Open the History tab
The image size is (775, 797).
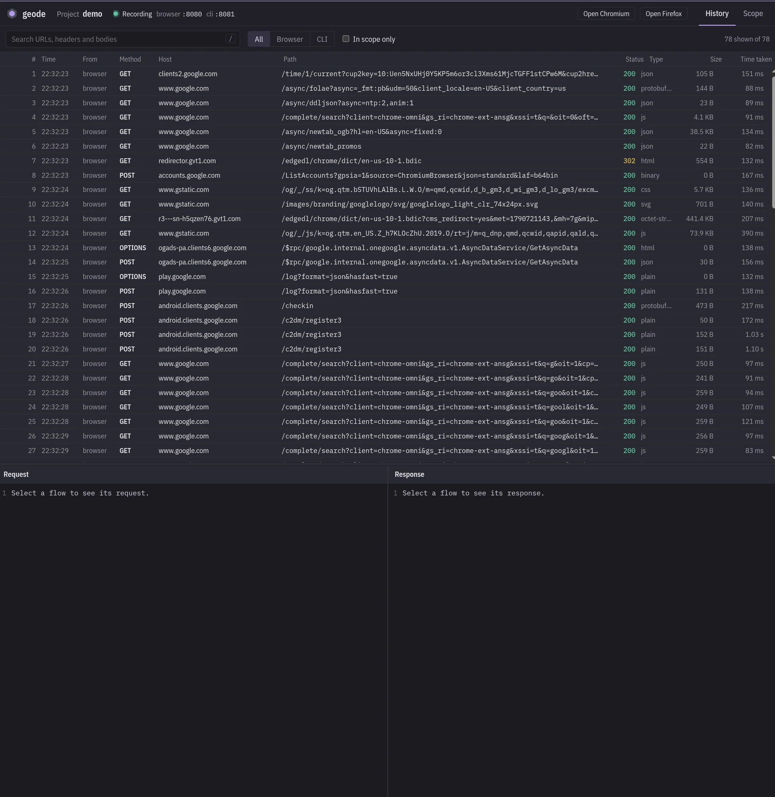[x=717, y=13]
